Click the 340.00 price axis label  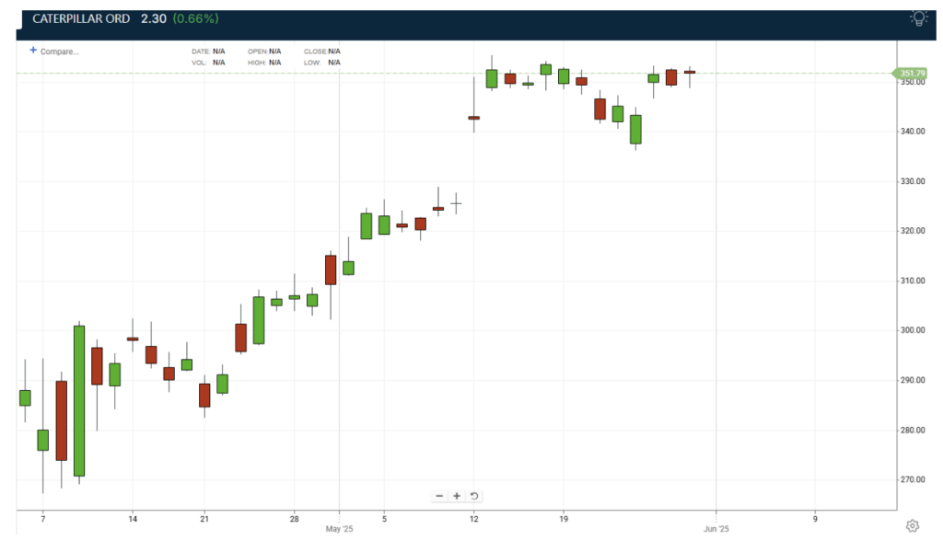pos(913,132)
